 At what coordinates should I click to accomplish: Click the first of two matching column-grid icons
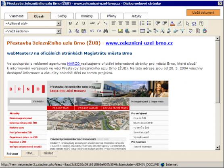[x=162, y=31]
